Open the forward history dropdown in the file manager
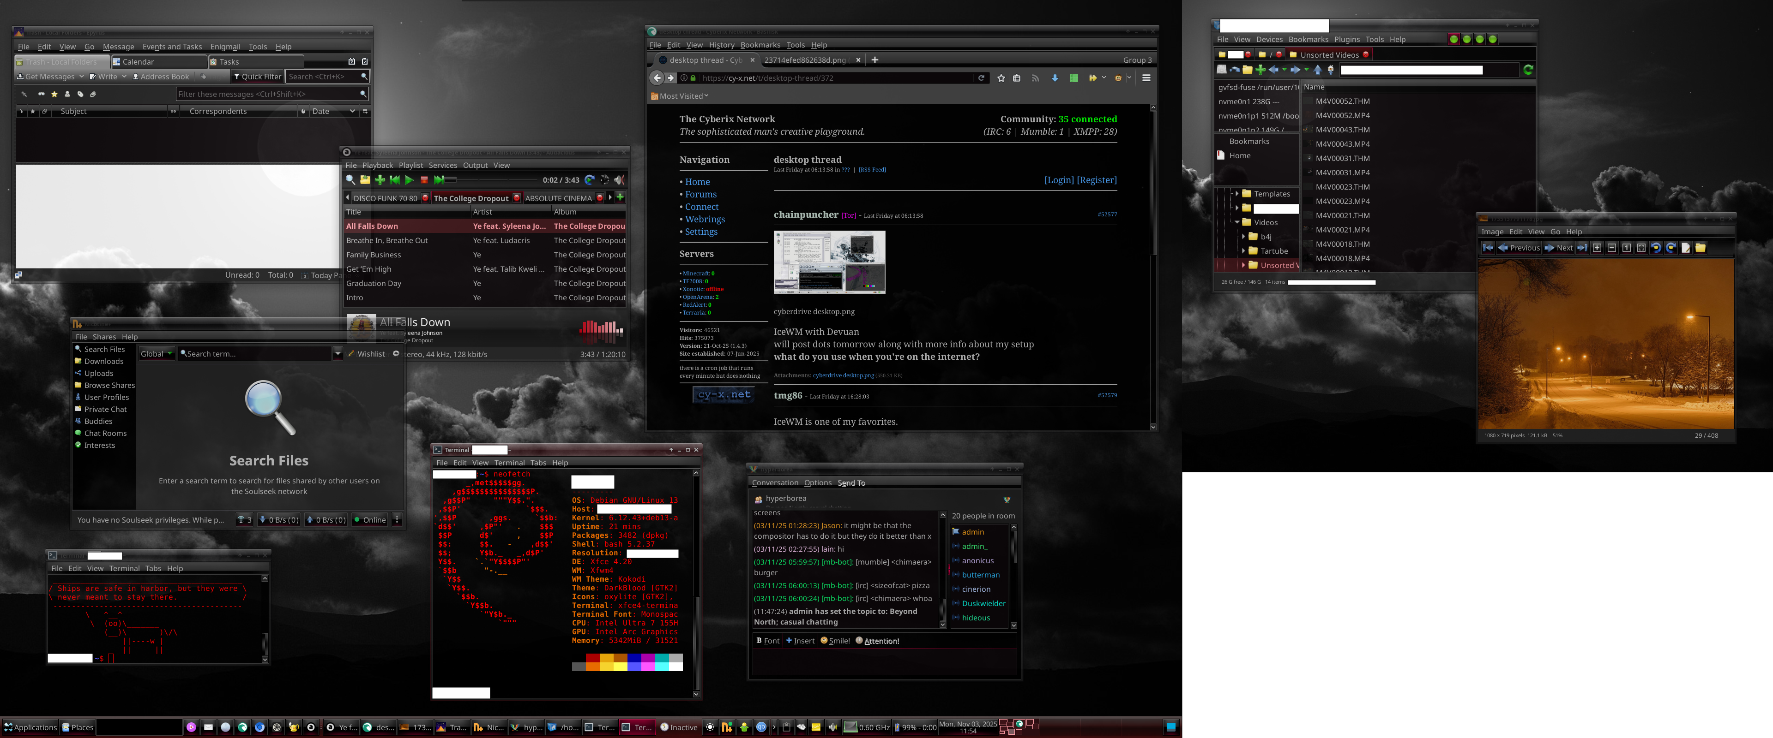Viewport: 1773px width, 738px height. pyautogui.click(x=1306, y=70)
